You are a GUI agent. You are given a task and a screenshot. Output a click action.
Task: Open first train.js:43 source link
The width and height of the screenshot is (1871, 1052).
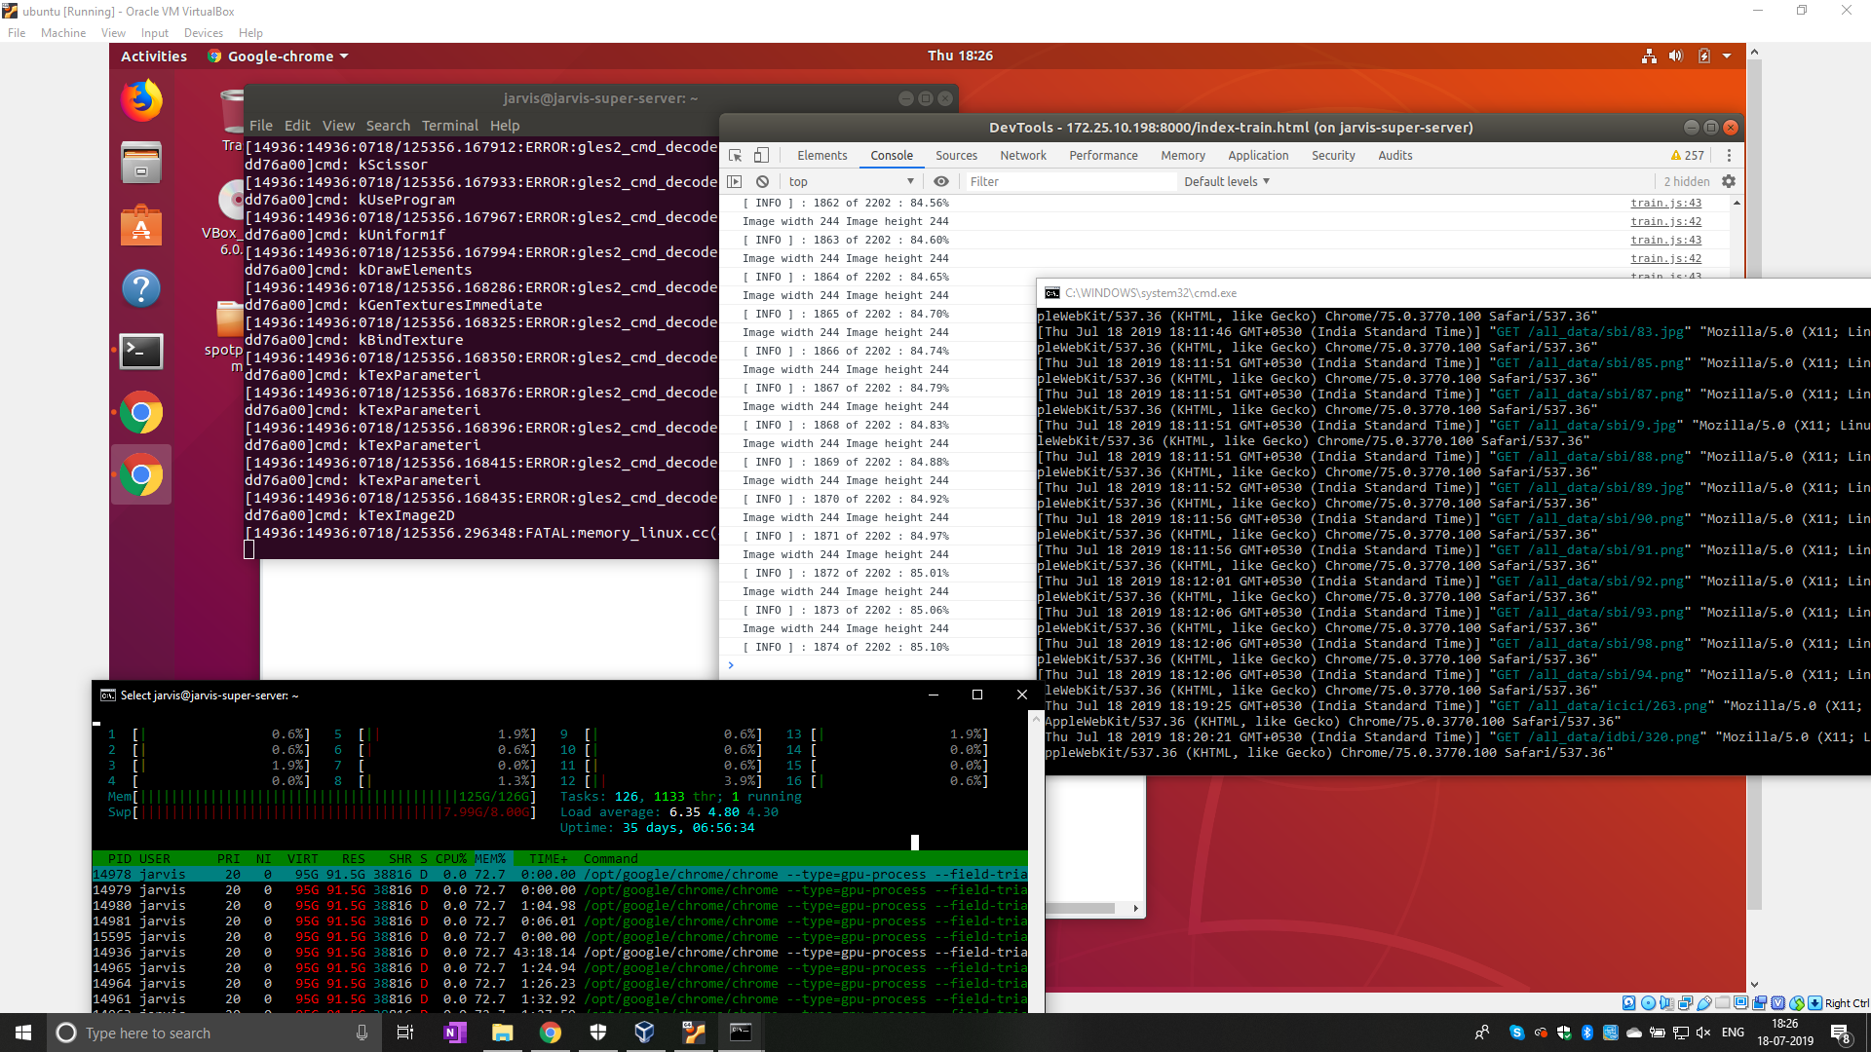[x=1665, y=204]
